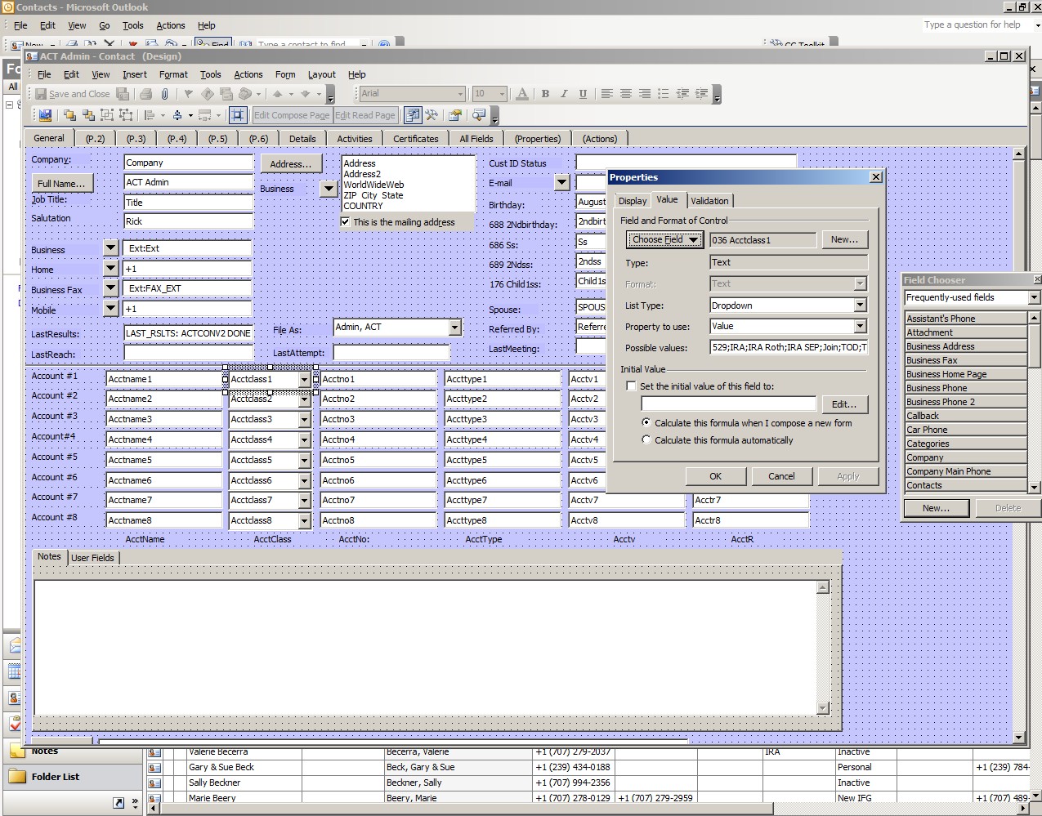
Task: Enable 'Set the initial value of this field to' checkbox
Action: 631,386
